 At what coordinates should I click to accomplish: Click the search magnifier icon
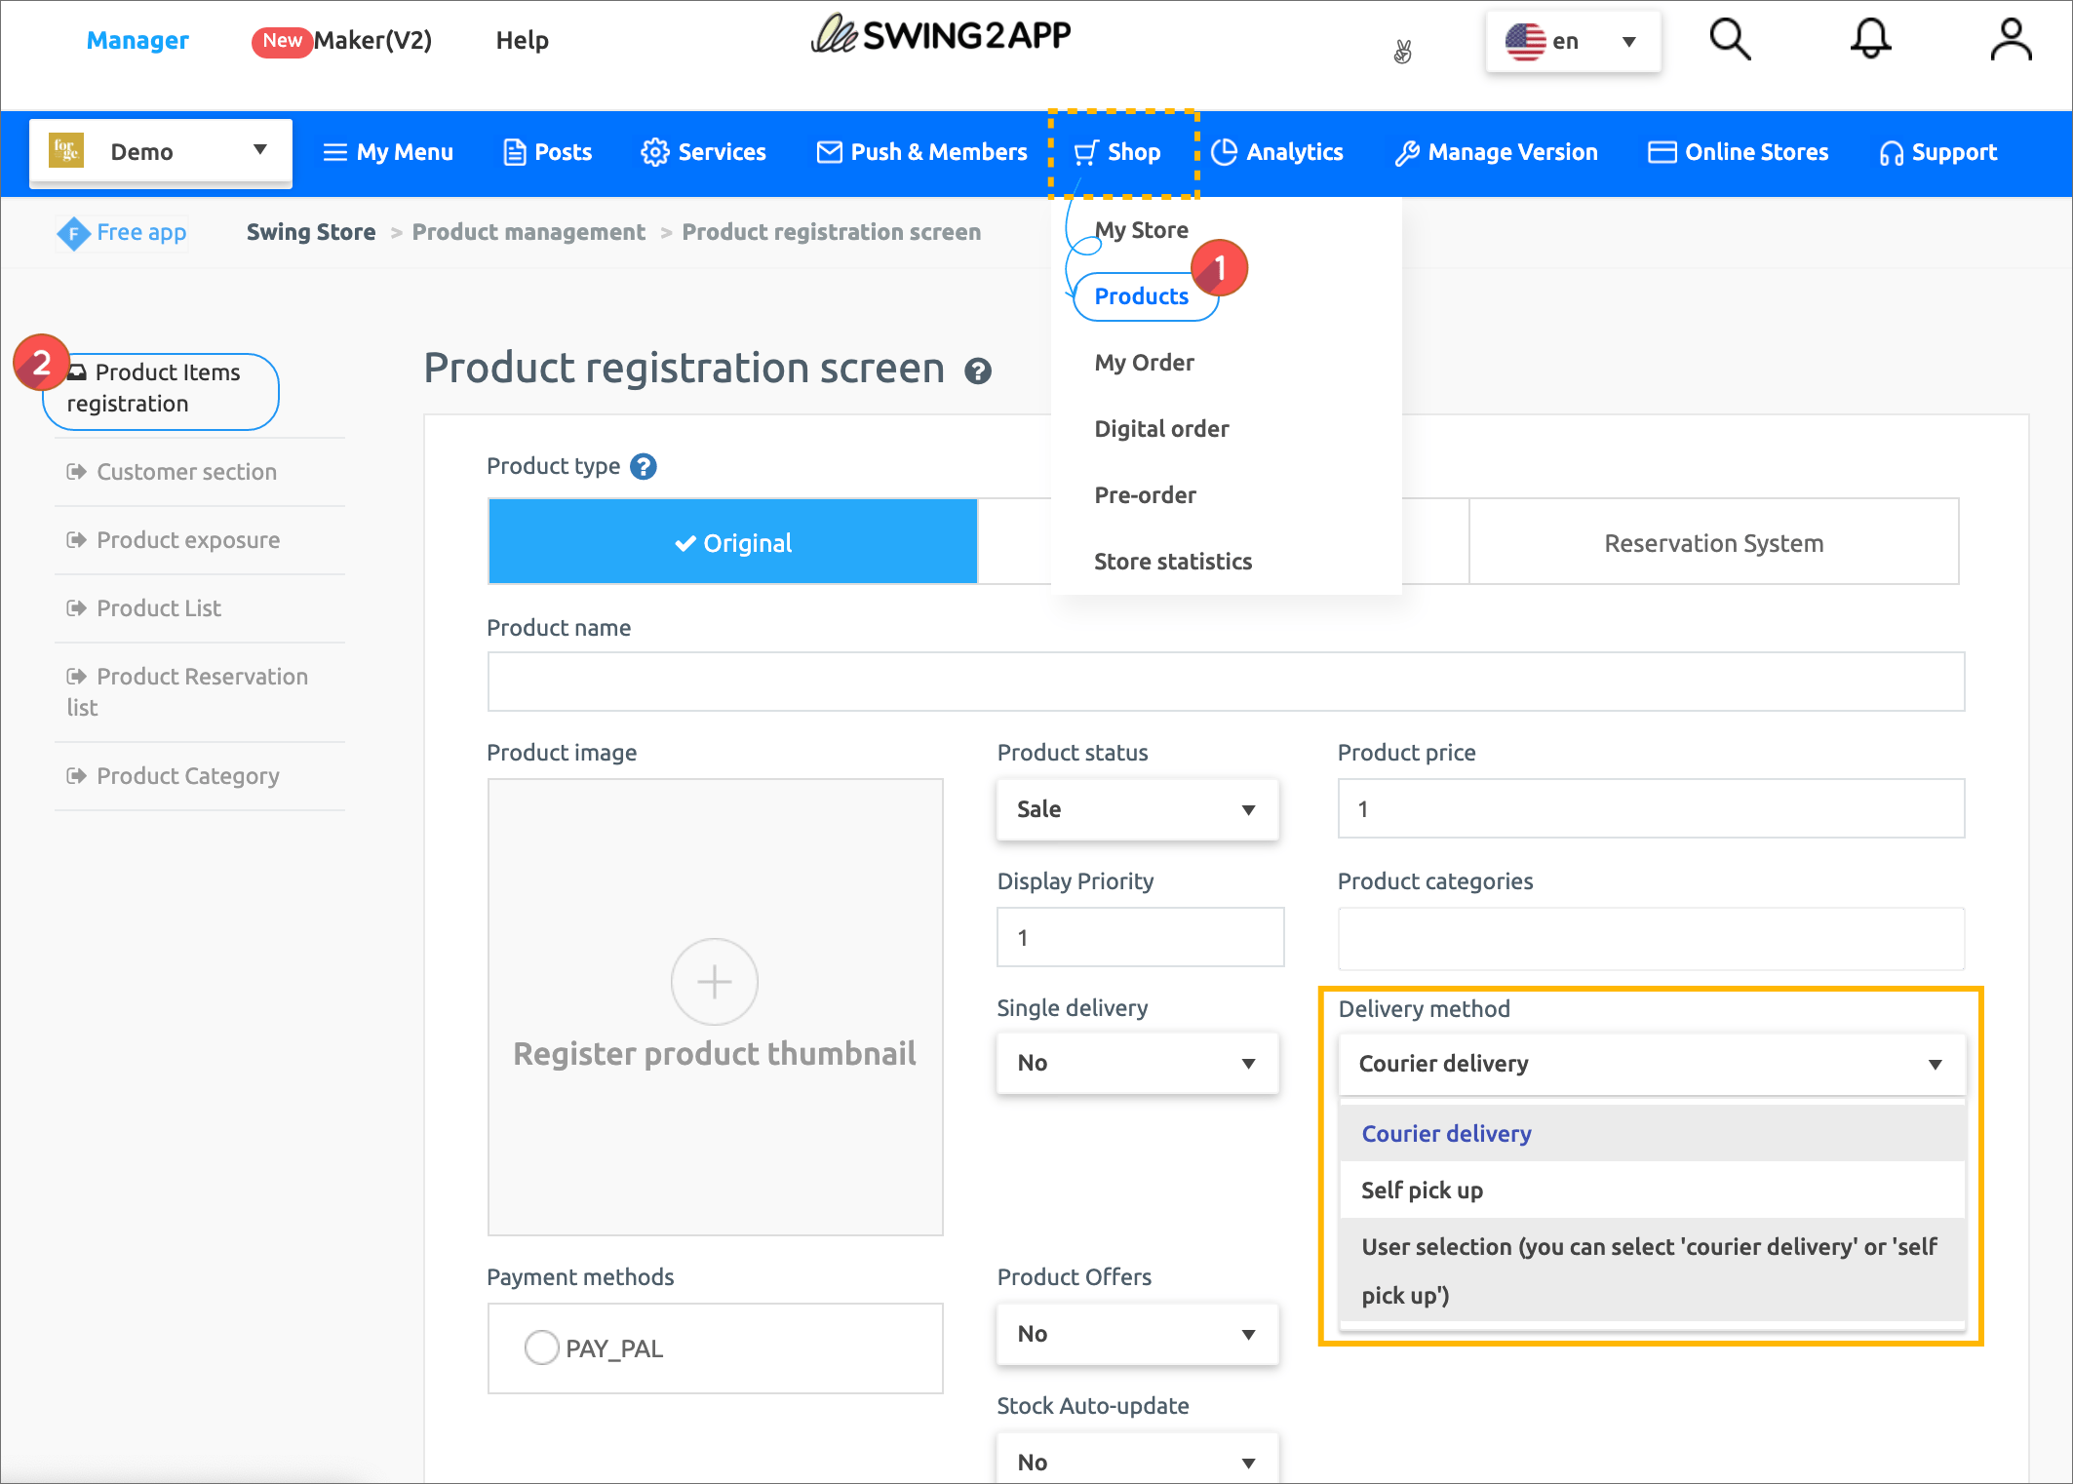click(x=1730, y=40)
